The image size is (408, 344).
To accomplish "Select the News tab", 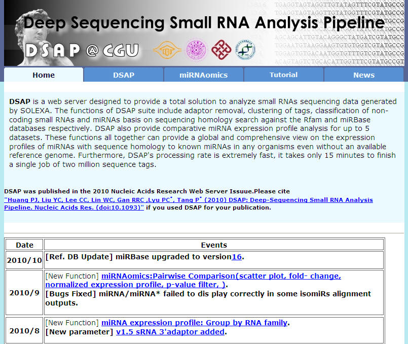I will point(364,75).
